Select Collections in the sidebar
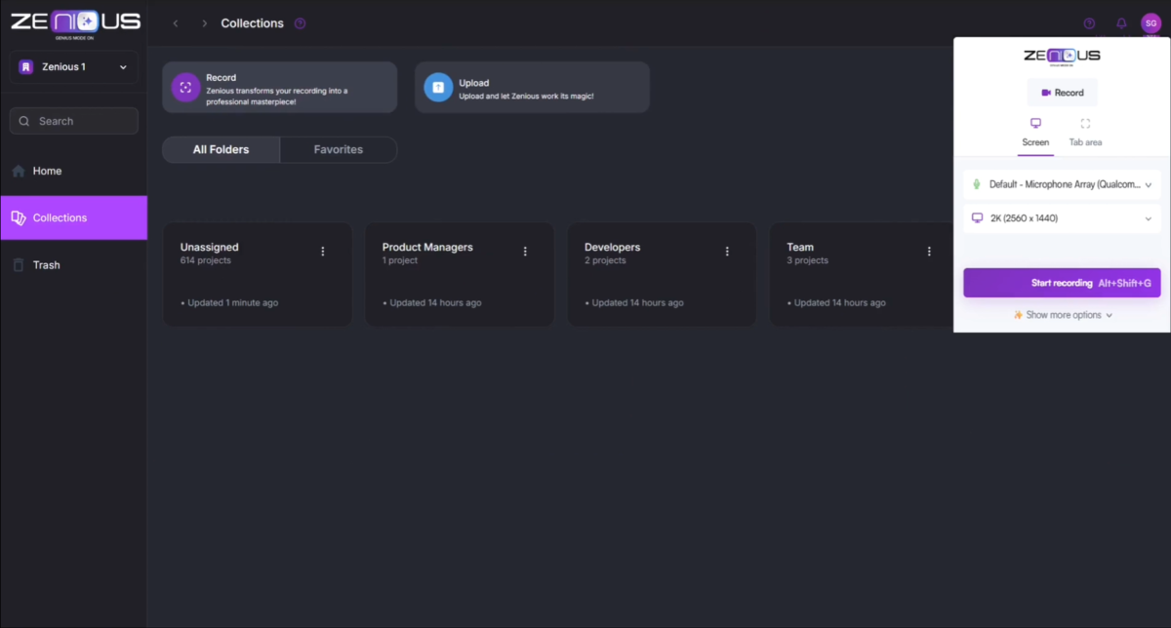This screenshot has height=628, width=1171. [73, 217]
